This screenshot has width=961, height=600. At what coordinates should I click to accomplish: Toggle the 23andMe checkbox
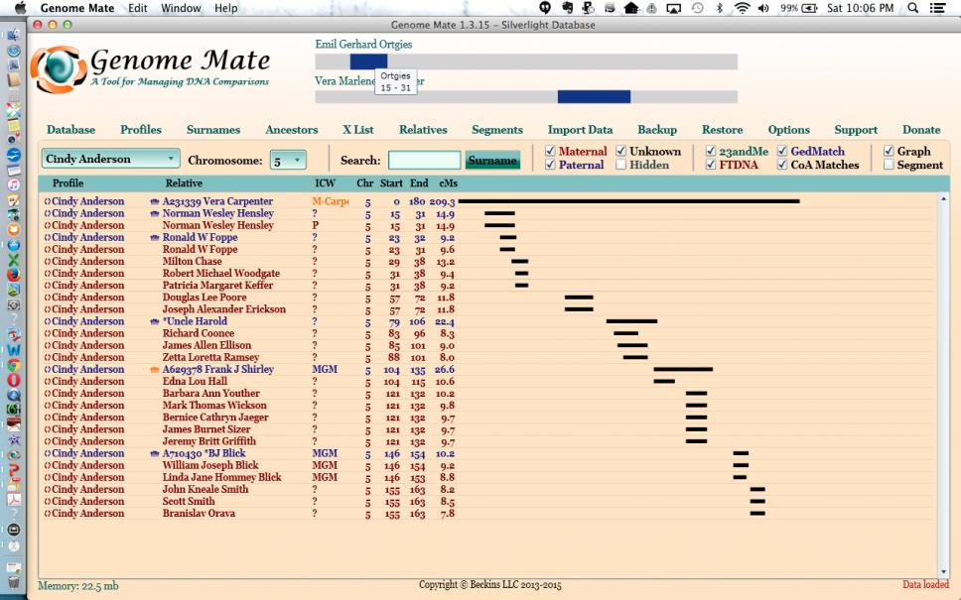711,151
